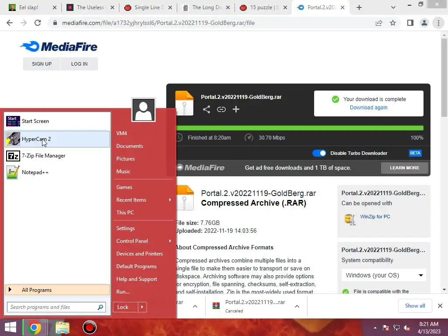Switch to The Long Do tab
This screenshot has height=336, width=448.
(206, 7)
